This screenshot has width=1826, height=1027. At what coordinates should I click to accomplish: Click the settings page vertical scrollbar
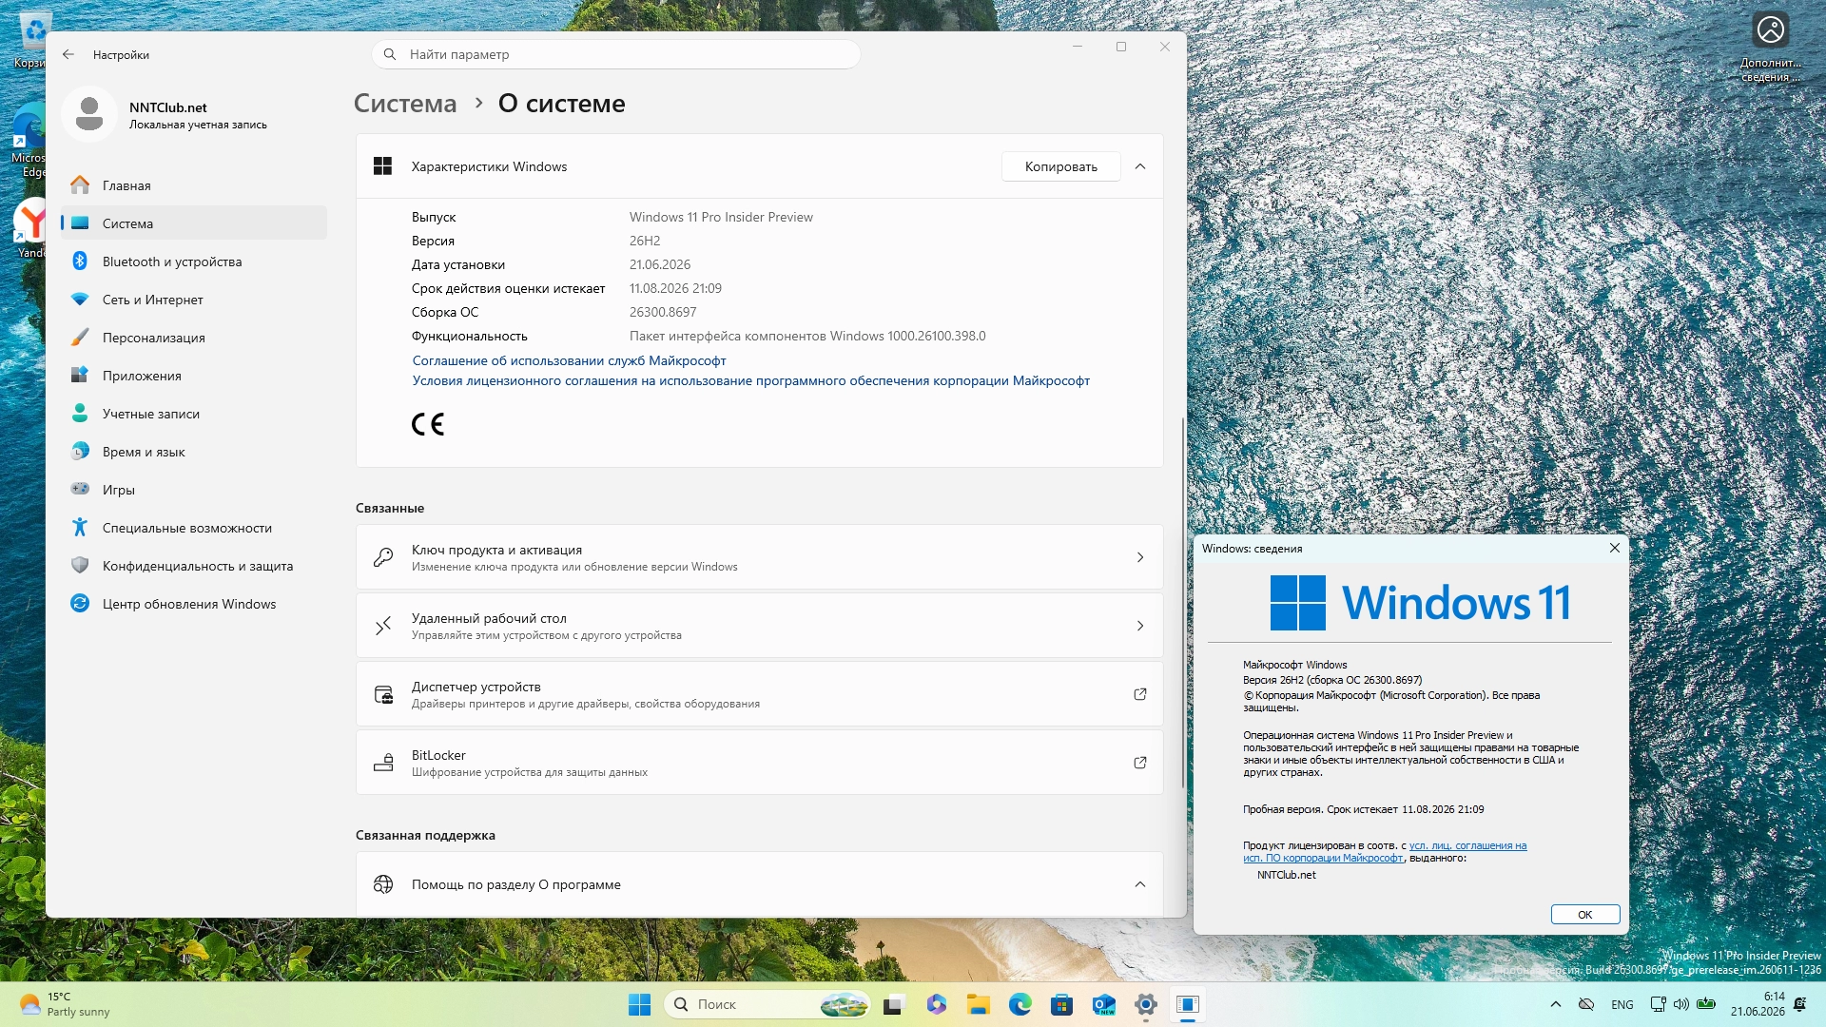[x=1183, y=602]
